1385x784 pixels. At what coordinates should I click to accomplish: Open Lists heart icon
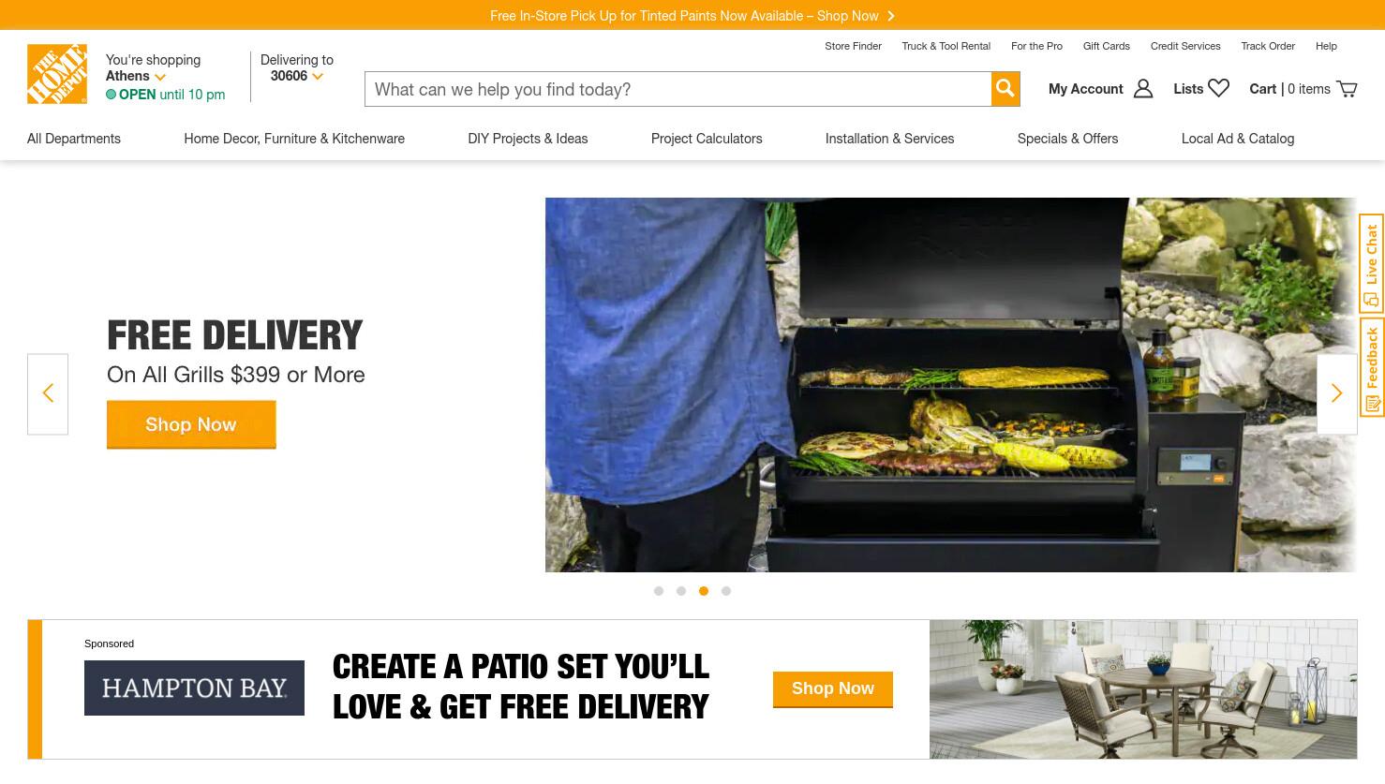click(x=1218, y=88)
